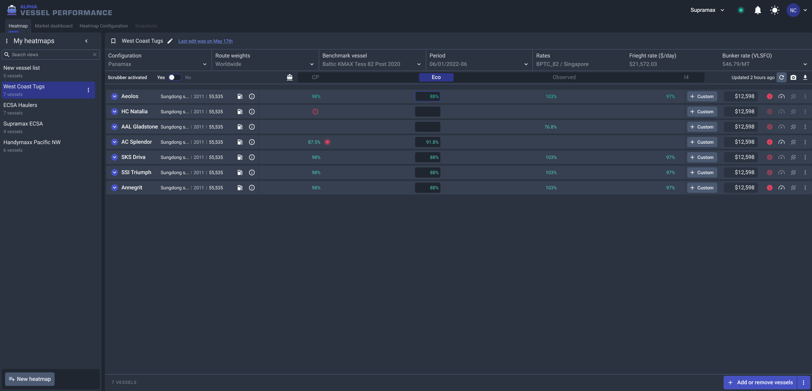Switch to the Heatmap tab
This screenshot has height=391, width=812.
coord(18,26)
